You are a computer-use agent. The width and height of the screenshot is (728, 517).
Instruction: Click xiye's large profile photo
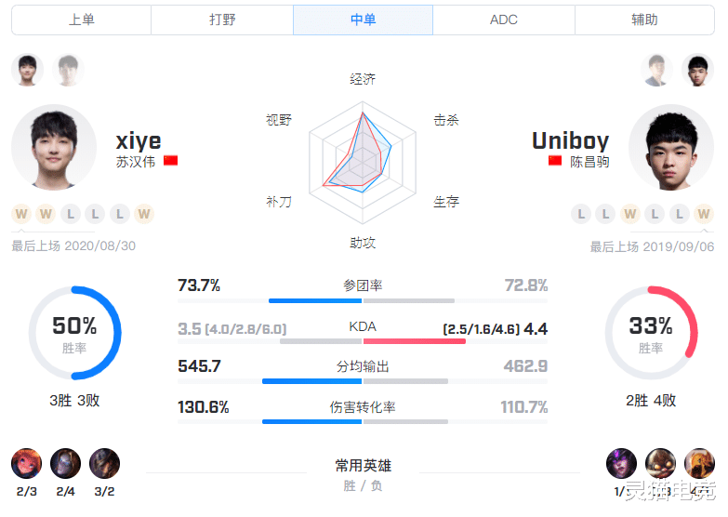click(54, 147)
